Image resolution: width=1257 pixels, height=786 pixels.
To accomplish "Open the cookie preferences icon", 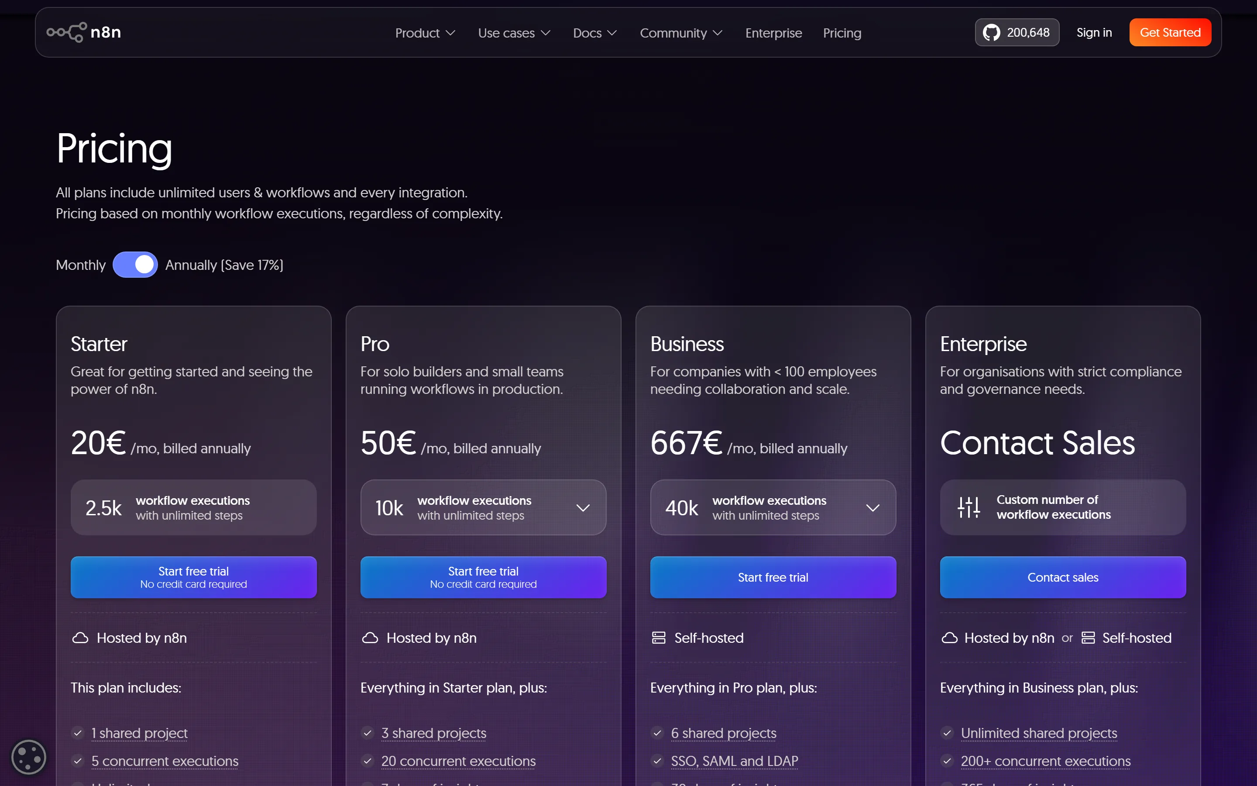I will [28, 757].
